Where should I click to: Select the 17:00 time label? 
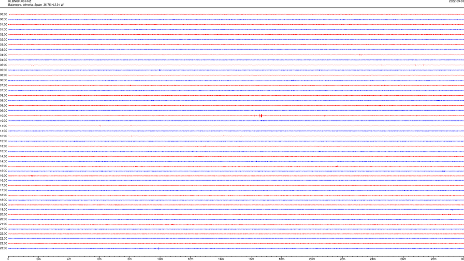[x=3, y=186]
